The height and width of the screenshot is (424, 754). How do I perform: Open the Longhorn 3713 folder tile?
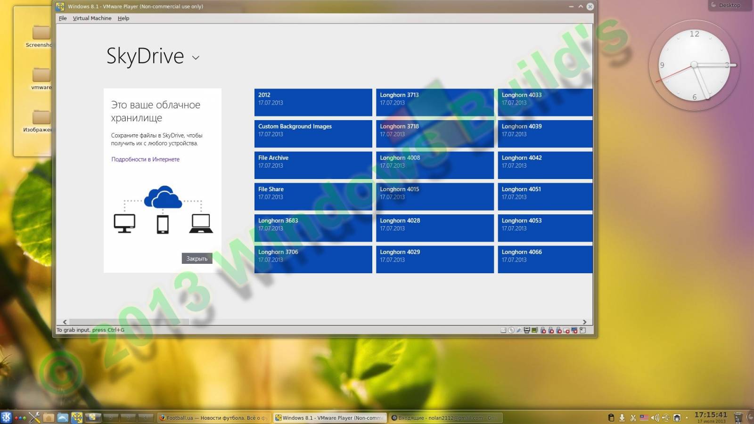coord(435,102)
